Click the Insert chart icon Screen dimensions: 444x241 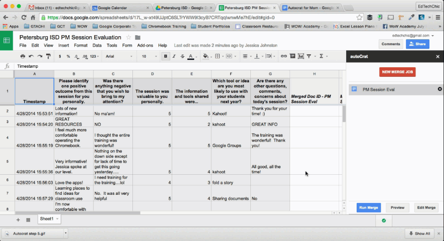(301, 56)
